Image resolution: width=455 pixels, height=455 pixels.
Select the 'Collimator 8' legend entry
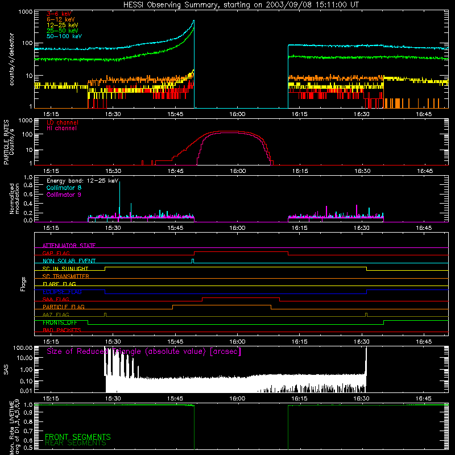(64, 188)
